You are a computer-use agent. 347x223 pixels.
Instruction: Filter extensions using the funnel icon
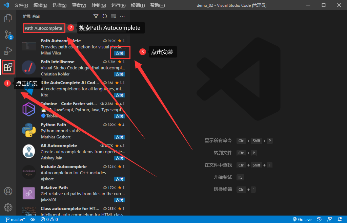tap(96, 16)
